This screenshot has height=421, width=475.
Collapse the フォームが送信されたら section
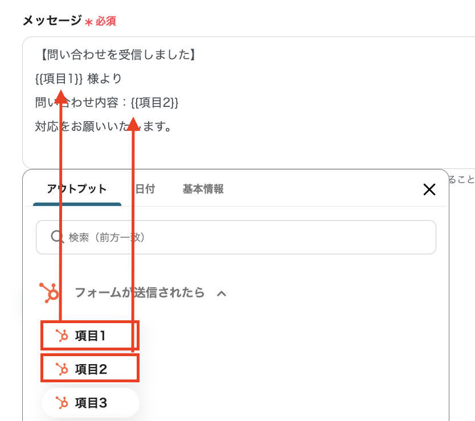pos(222,294)
